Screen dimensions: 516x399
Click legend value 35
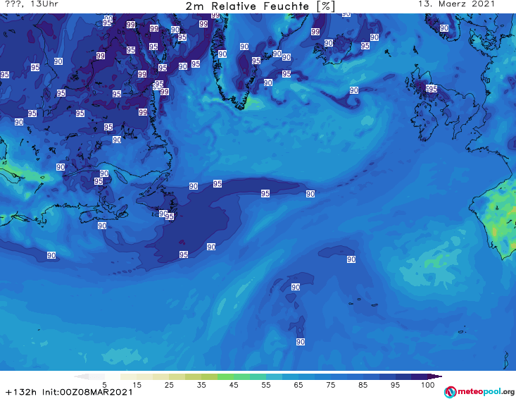pyautogui.click(x=201, y=385)
